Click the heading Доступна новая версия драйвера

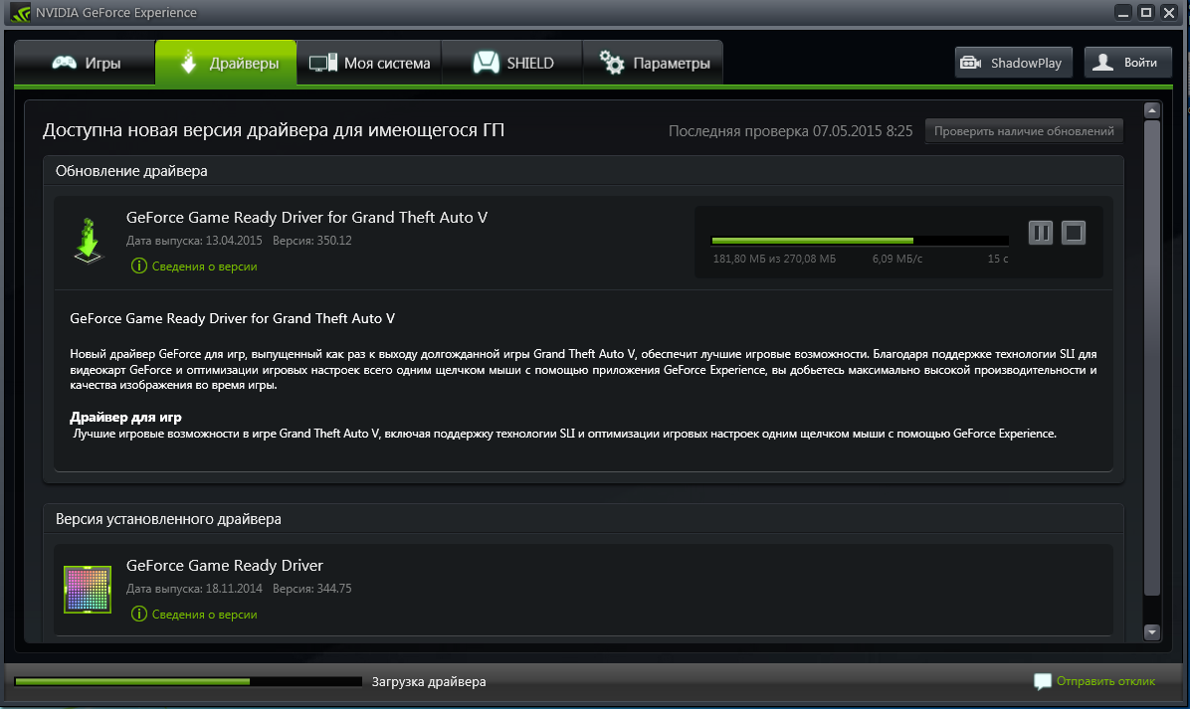pos(274,130)
